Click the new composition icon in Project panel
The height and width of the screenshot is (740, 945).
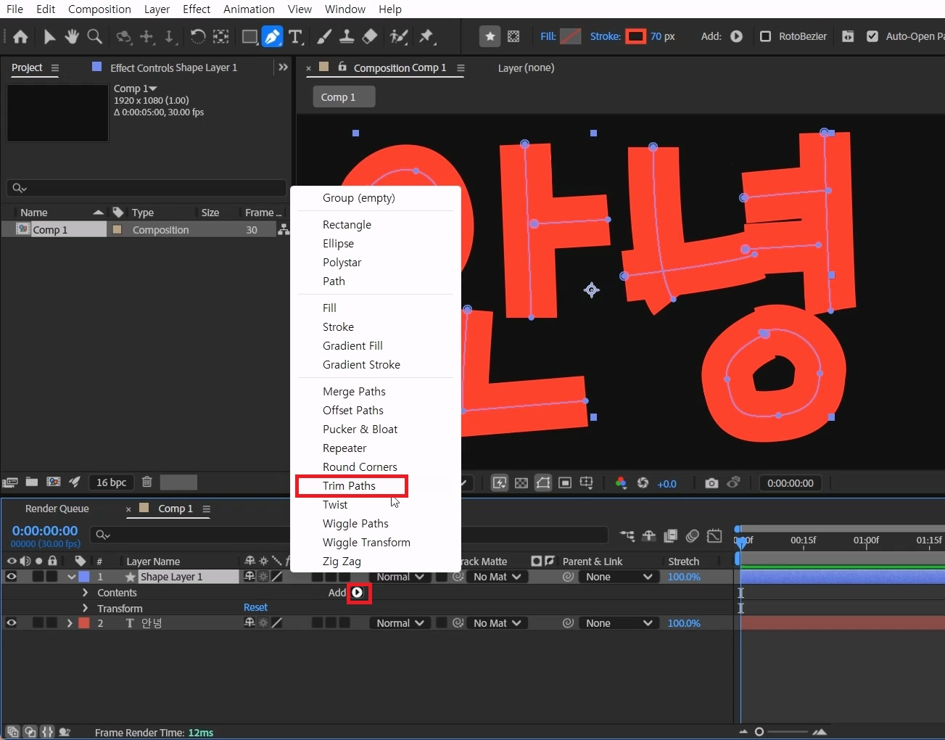click(53, 482)
